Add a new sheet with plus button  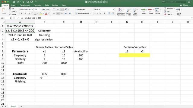pos(21,106)
